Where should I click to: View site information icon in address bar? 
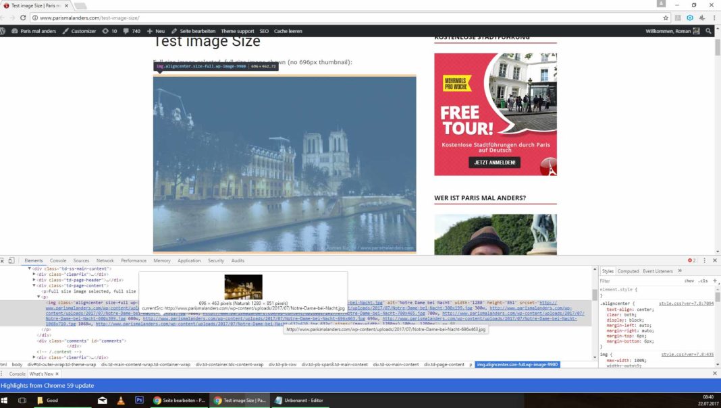(x=35, y=18)
